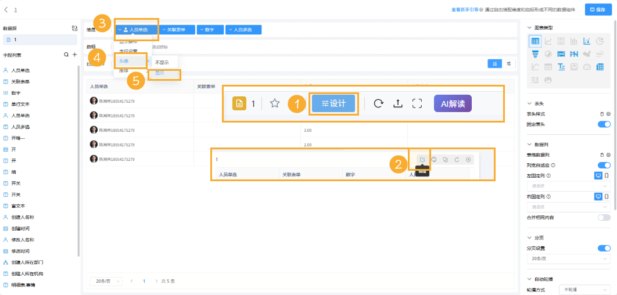Collapse the 图表类型 section

point(529,27)
